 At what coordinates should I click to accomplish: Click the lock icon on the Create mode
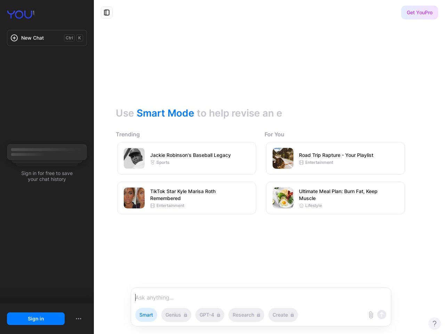pyautogui.click(x=292, y=315)
